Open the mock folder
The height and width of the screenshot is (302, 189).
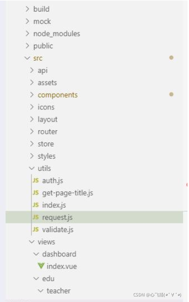pos(42,21)
